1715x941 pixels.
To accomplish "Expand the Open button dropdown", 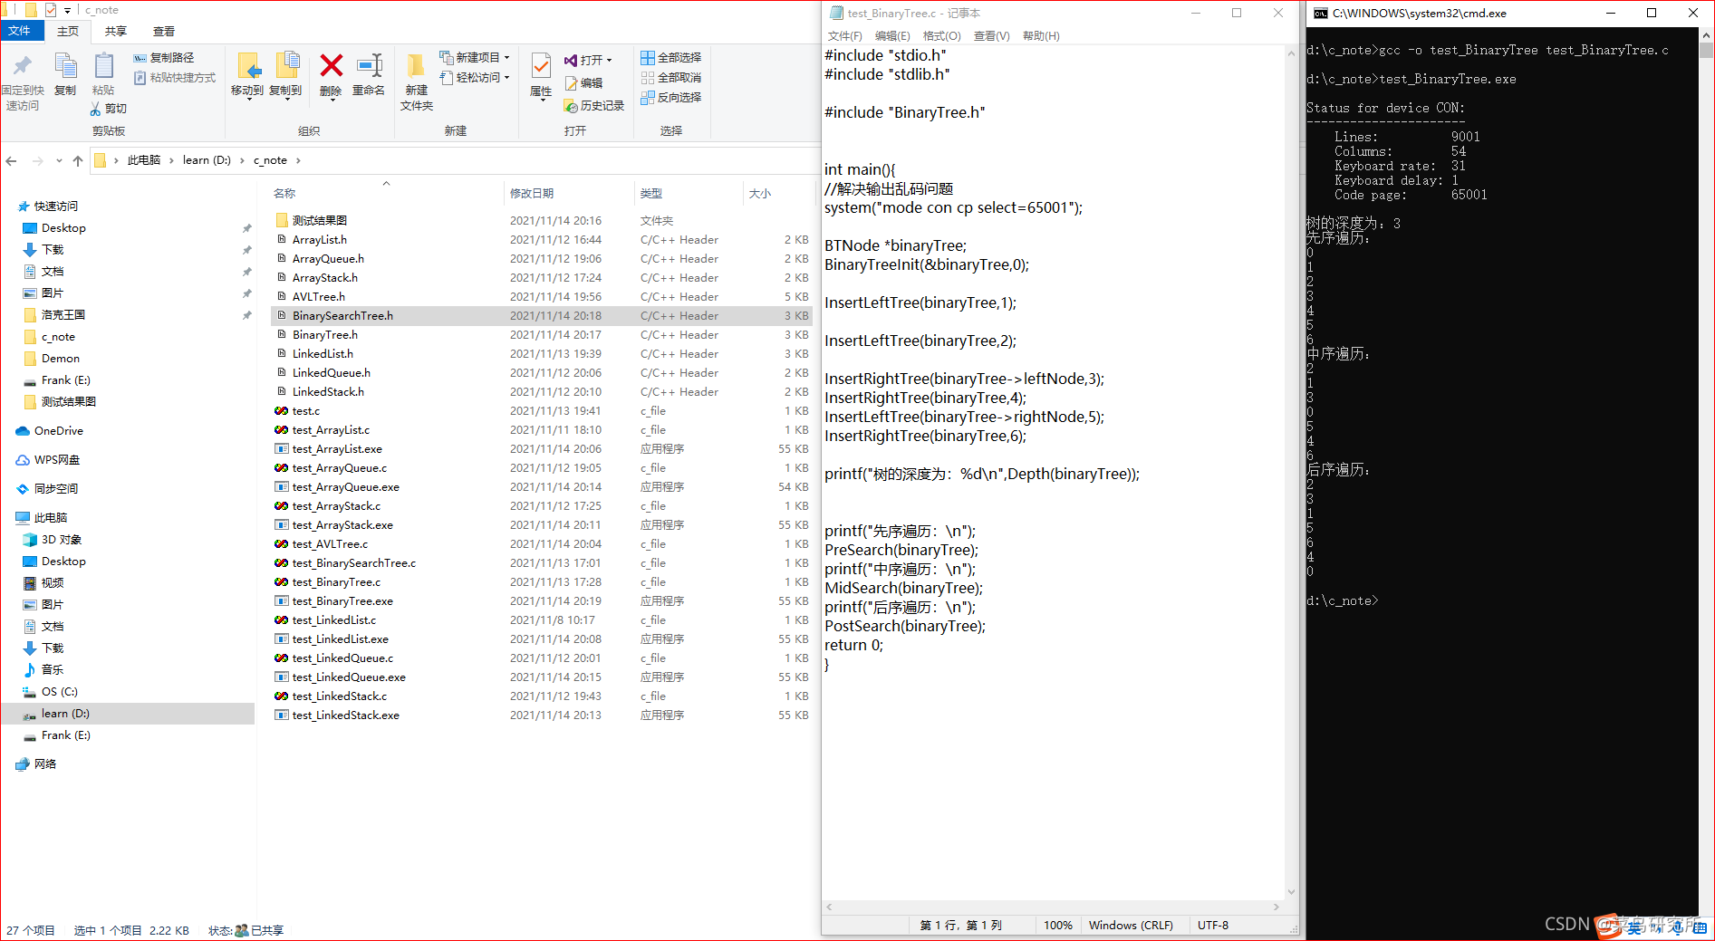I will (x=610, y=61).
